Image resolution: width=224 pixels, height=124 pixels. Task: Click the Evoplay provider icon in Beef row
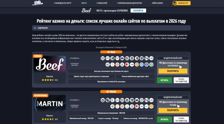(x=103, y=58)
